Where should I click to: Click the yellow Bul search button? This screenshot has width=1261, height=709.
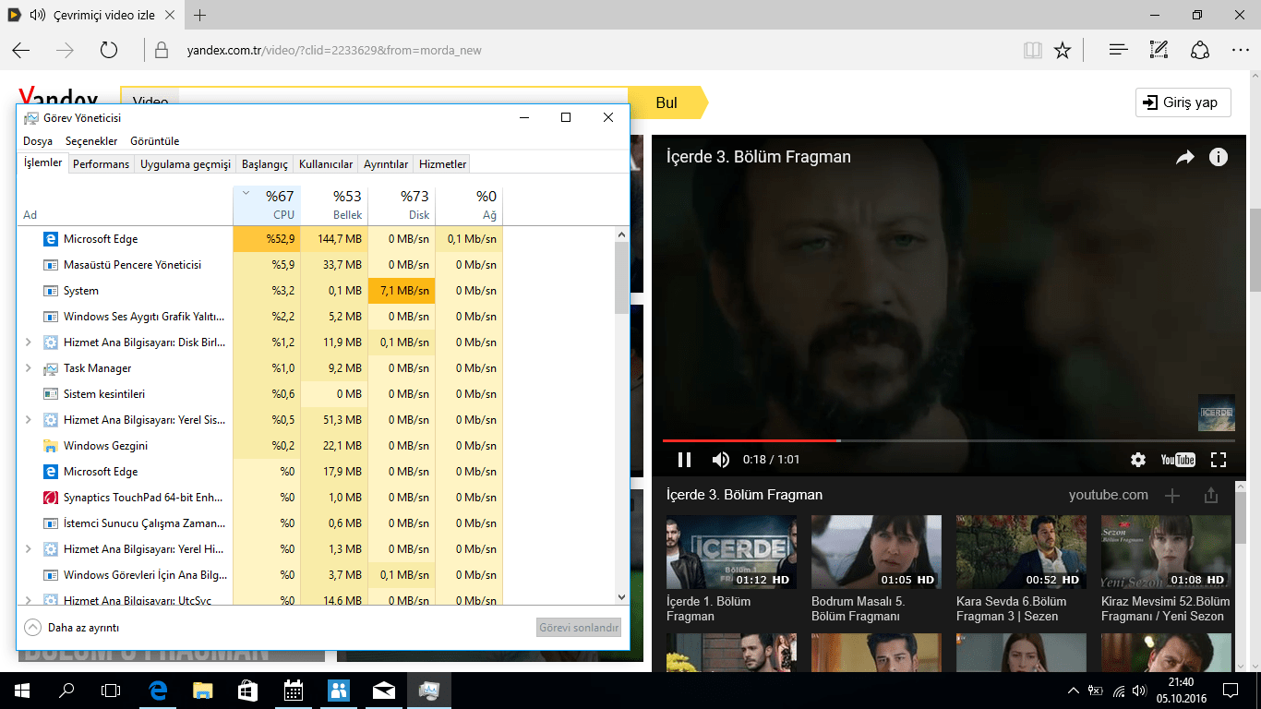[668, 102]
